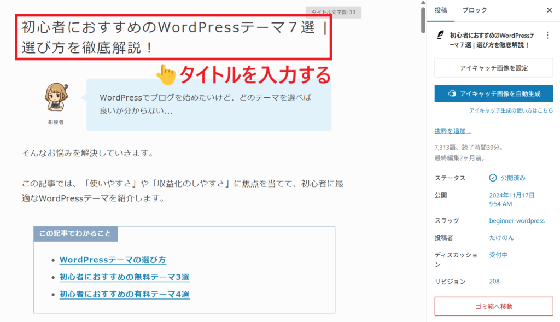This screenshot has width=560, height=322.
Task: Open WordPressテーマの選び方 link
Action: click(x=113, y=260)
